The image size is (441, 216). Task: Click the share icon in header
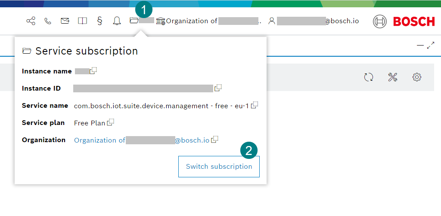[x=31, y=21]
